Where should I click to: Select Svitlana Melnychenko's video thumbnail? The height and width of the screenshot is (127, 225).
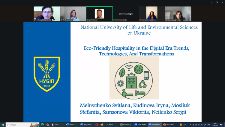pyautogui.click(x=46, y=14)
